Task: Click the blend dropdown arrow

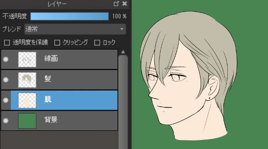Action: 122,29
